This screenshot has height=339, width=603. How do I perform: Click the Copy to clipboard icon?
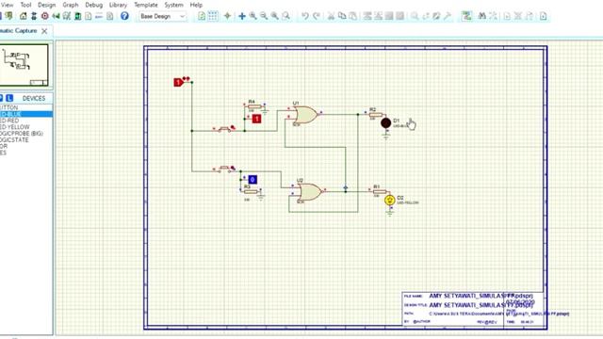(341, 16)
